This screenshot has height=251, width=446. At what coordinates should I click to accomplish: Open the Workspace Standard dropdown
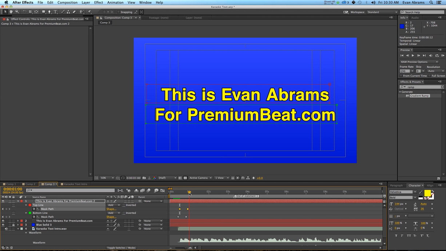382,12
